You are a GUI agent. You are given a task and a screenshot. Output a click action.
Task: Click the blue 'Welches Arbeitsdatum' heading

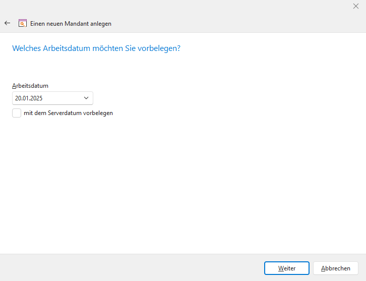pos(96,48)
